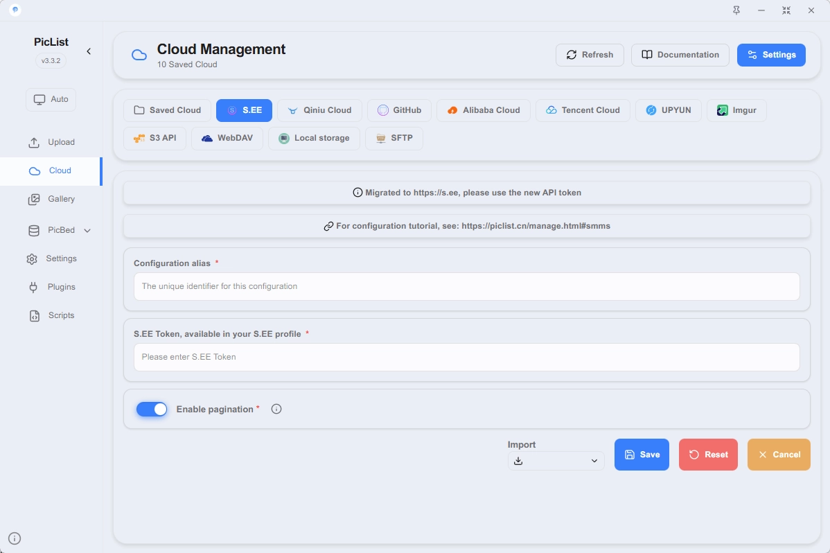The height and width of the screenshot is (553, 830).
Task: Save the S.EE configuration
Action: pyautogui.click(x=642, y=455)
